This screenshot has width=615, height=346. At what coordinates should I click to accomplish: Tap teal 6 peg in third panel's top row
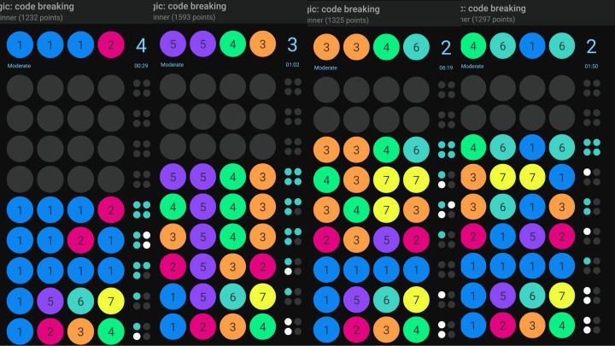pos(416,47)
